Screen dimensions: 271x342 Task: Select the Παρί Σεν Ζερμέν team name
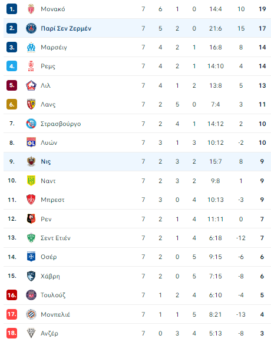coord(66,28)
